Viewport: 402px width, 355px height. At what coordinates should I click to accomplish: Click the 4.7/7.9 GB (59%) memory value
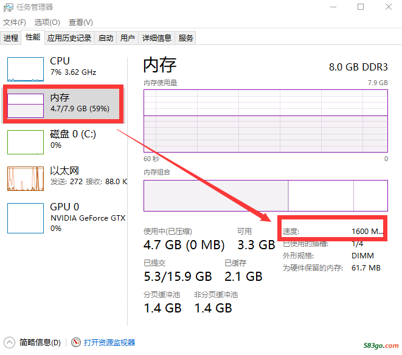tap(80, 109)
